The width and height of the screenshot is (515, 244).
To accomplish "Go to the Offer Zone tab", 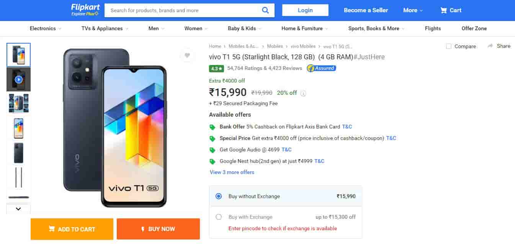I will click(x=474, y=28).
